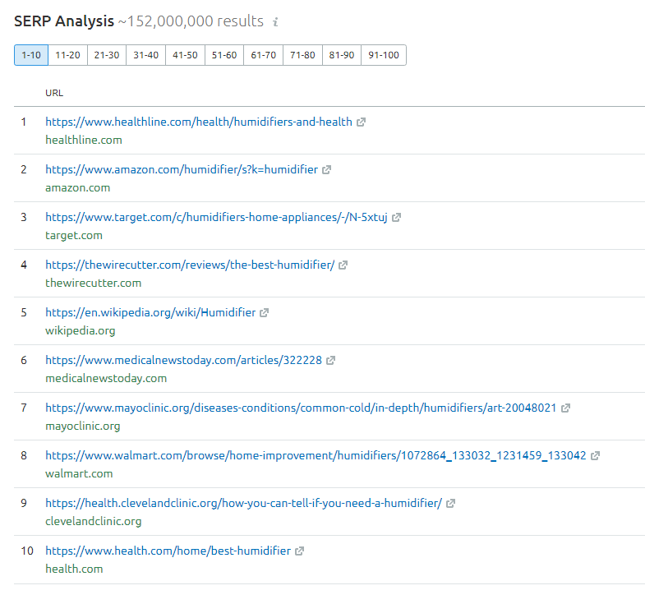The width and height of the screenshot is (645, 604).
Task: Click the ~152,000,000 results text
Action: [191, 21]
